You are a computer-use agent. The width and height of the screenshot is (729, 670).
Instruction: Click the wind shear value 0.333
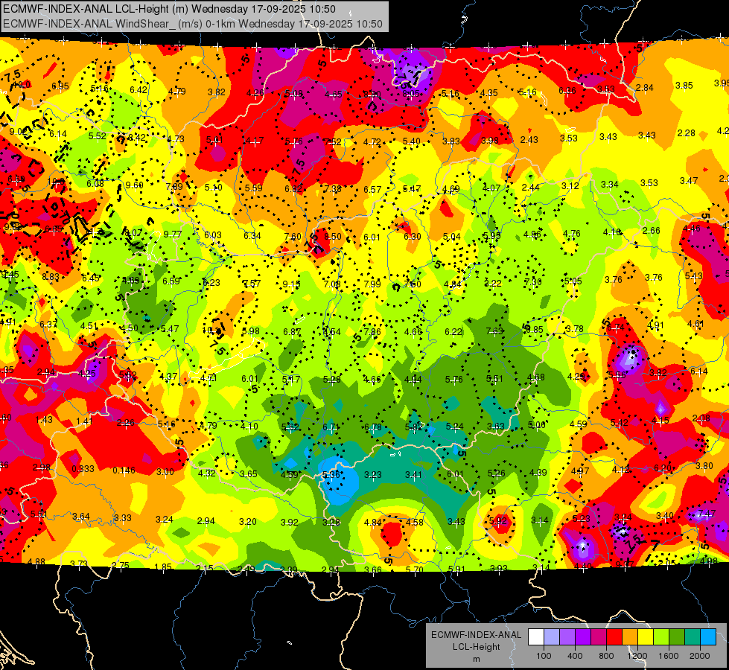coord(83,469)
